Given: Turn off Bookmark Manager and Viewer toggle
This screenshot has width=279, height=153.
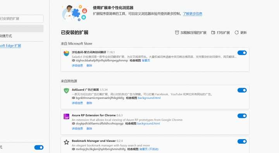Looking at the screenshot, I should point(242,141).
